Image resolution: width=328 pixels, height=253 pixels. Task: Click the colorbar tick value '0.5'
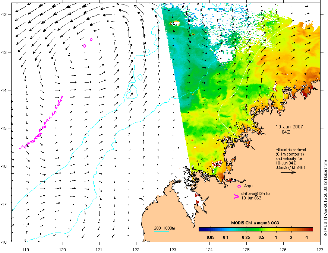tap(261, 237)
